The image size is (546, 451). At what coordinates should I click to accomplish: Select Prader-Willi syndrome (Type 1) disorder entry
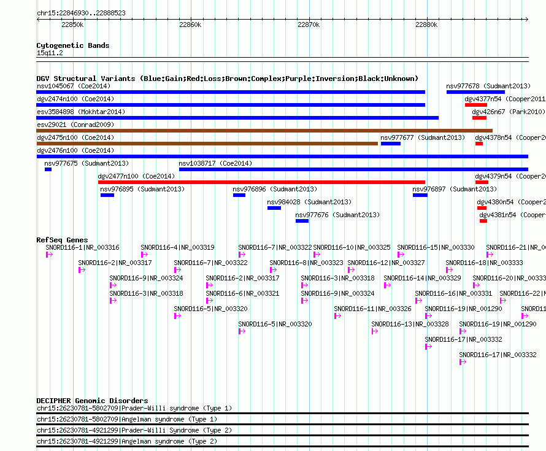(x=282, y=409)
